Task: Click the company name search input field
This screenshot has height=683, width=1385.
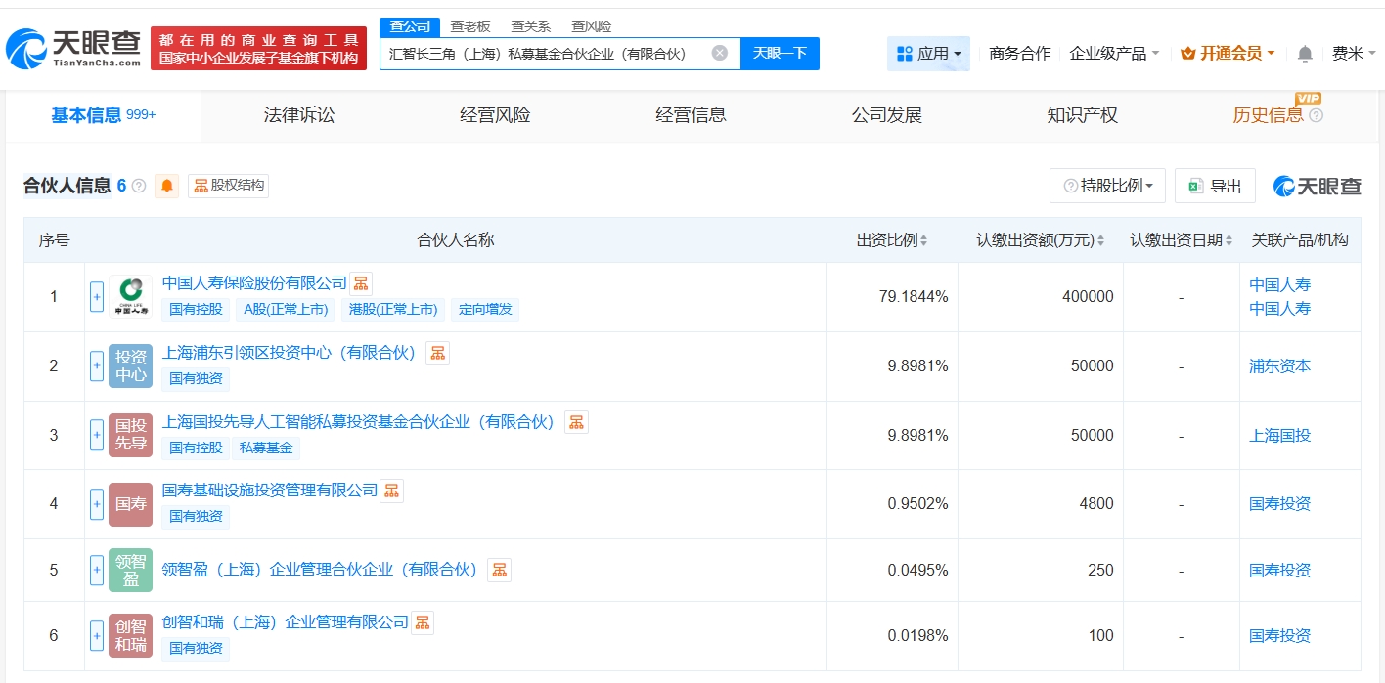Action: tap(543, 54)
